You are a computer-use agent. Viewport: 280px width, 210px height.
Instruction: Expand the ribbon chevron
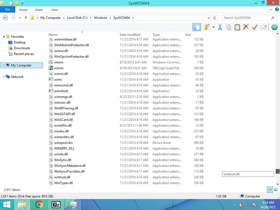click(x=271, y=10)
